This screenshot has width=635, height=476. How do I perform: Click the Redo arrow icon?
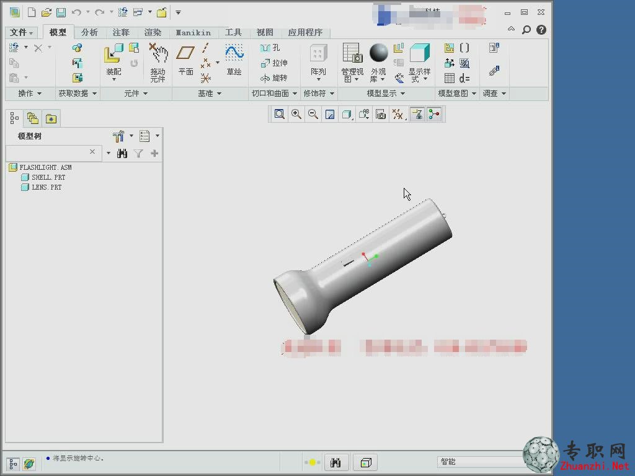pos(99,12)
